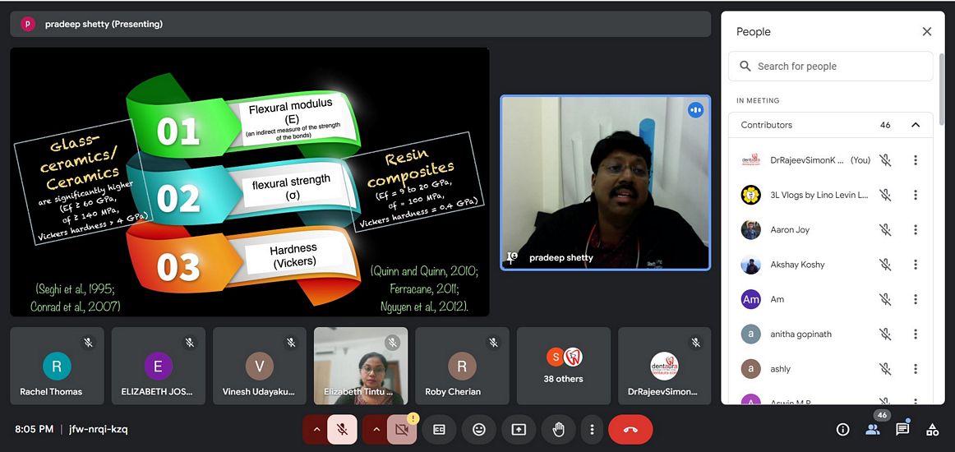Click the Present now screen-share button
The width and height of the screenshot is (955, 452).
(x=519, y=430)
